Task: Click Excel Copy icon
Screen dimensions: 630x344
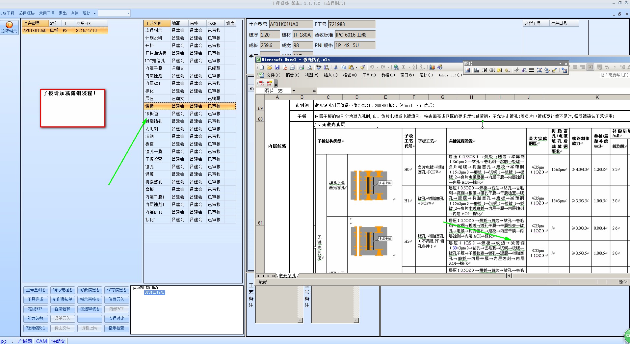Action: pyautogui.click(x=343, y=67)
